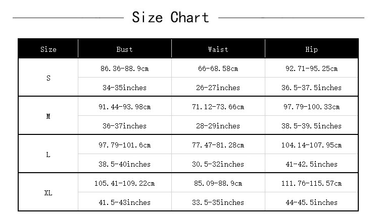Select the 97.79-101.6cm bust value

click(124, 145)
